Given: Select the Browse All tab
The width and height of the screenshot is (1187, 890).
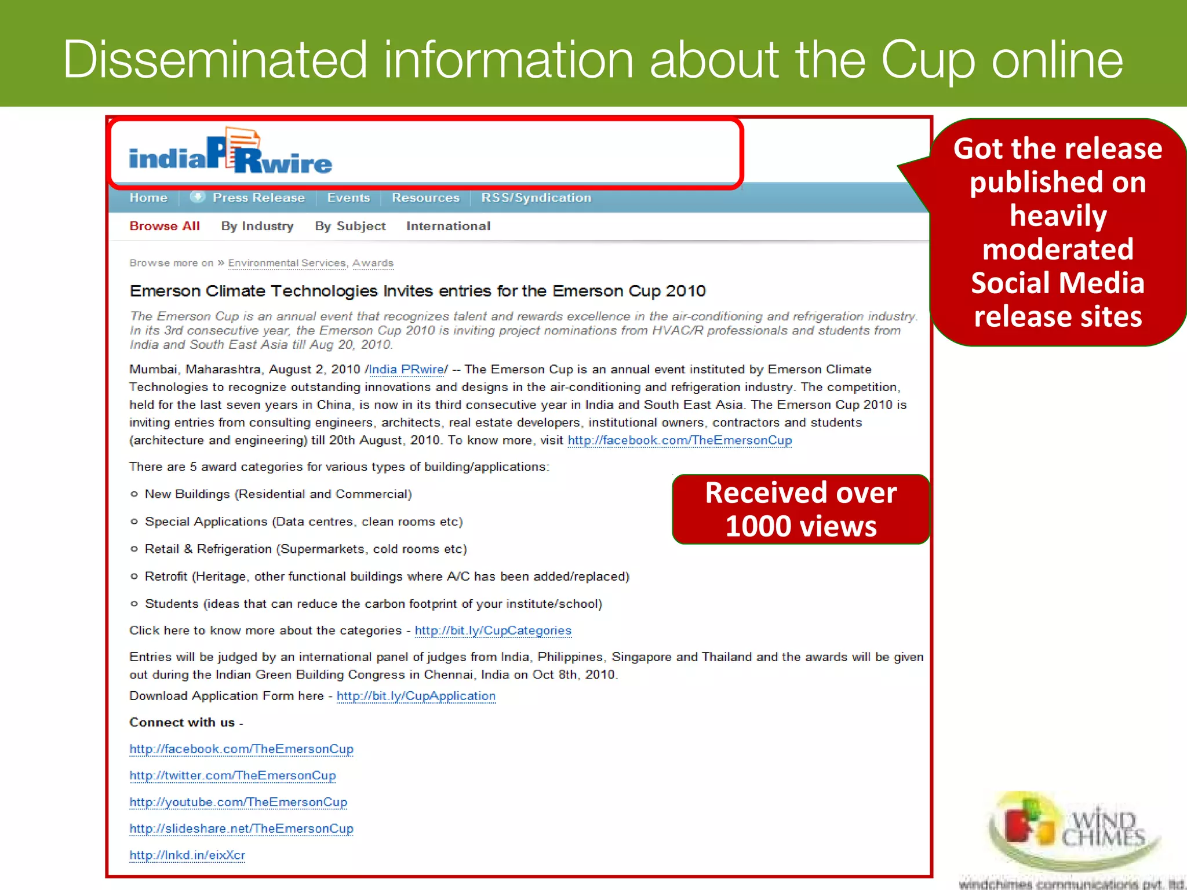Looking at the screenshot, I should coord(165,227).
